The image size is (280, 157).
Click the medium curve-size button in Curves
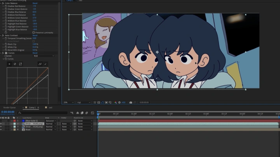[15, 64]
